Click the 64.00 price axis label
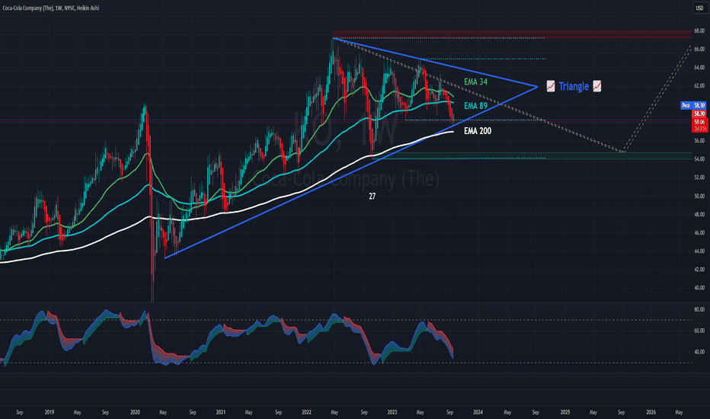The image size is (710, 419). point(699,68)
